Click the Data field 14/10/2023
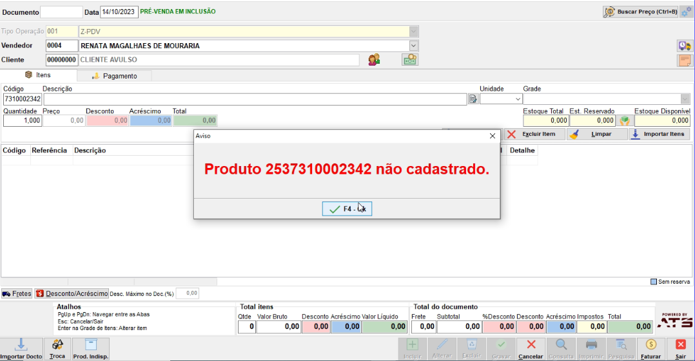Image resolution: width=695 pixels, height=361 pixels. tap(119, 12)
